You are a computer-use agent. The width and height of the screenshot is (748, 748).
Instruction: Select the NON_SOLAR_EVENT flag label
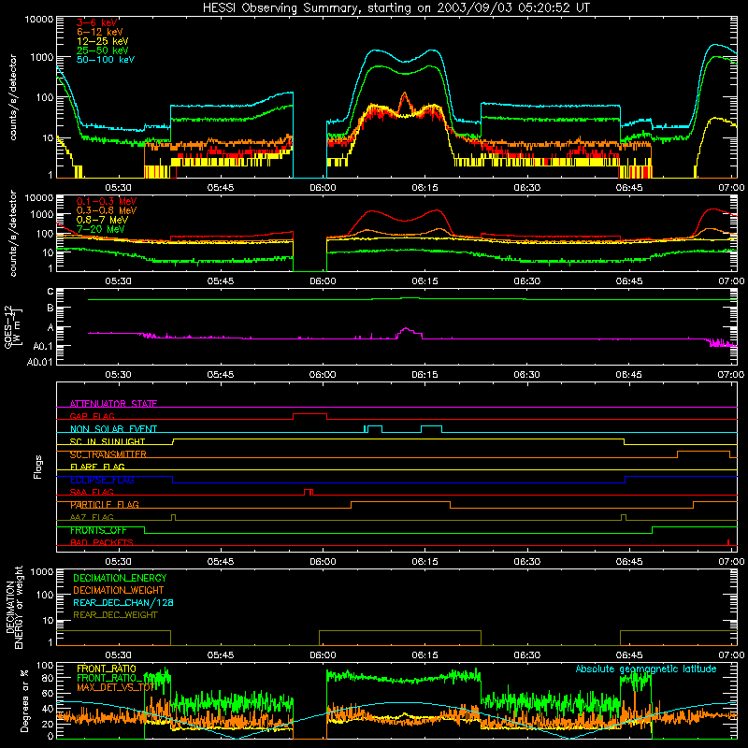coord(113,429)
